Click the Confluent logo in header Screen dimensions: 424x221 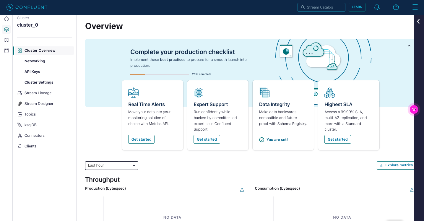pyautogui.click(x=27, y=7)
